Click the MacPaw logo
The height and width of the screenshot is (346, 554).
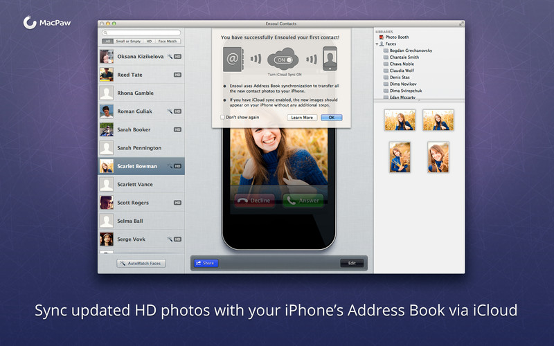coord(47,23)
